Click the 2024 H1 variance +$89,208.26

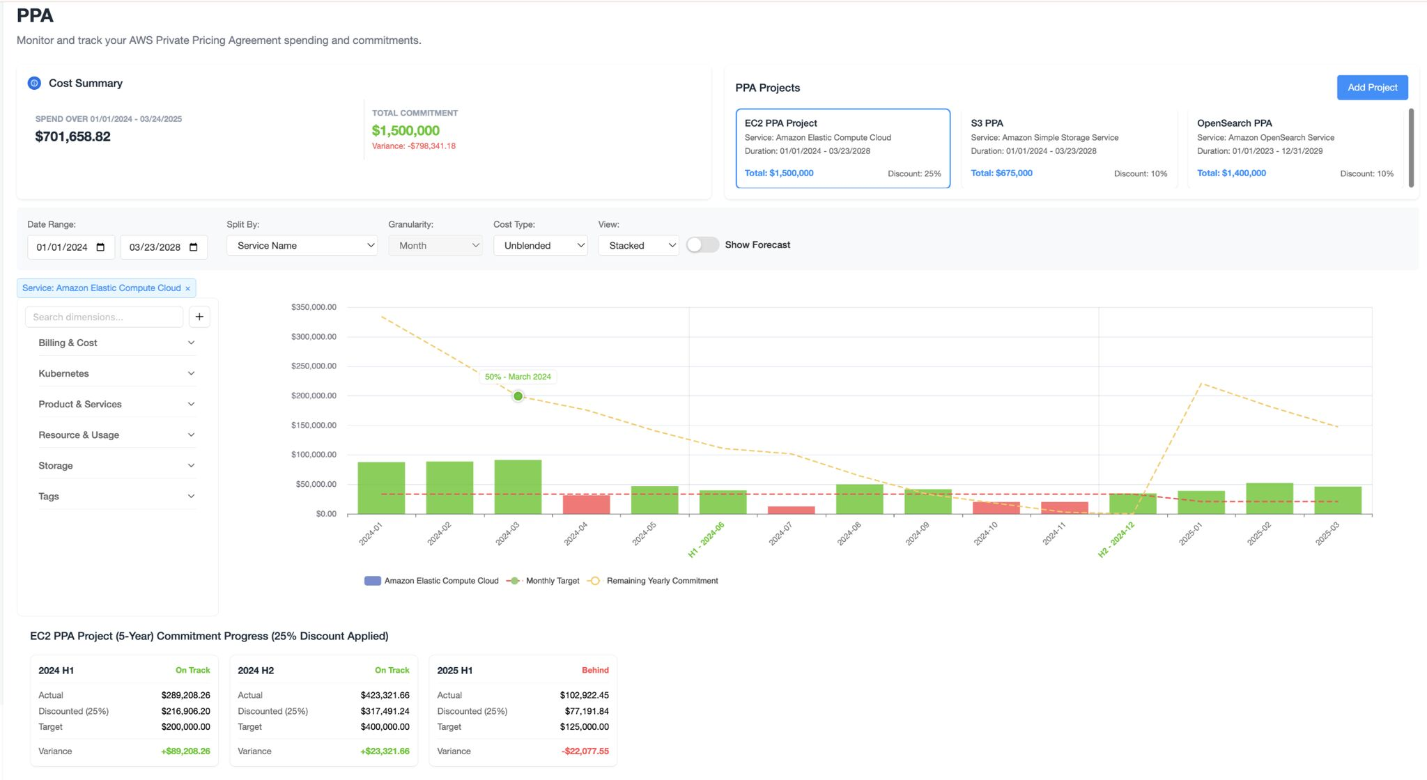click(185, 751)
